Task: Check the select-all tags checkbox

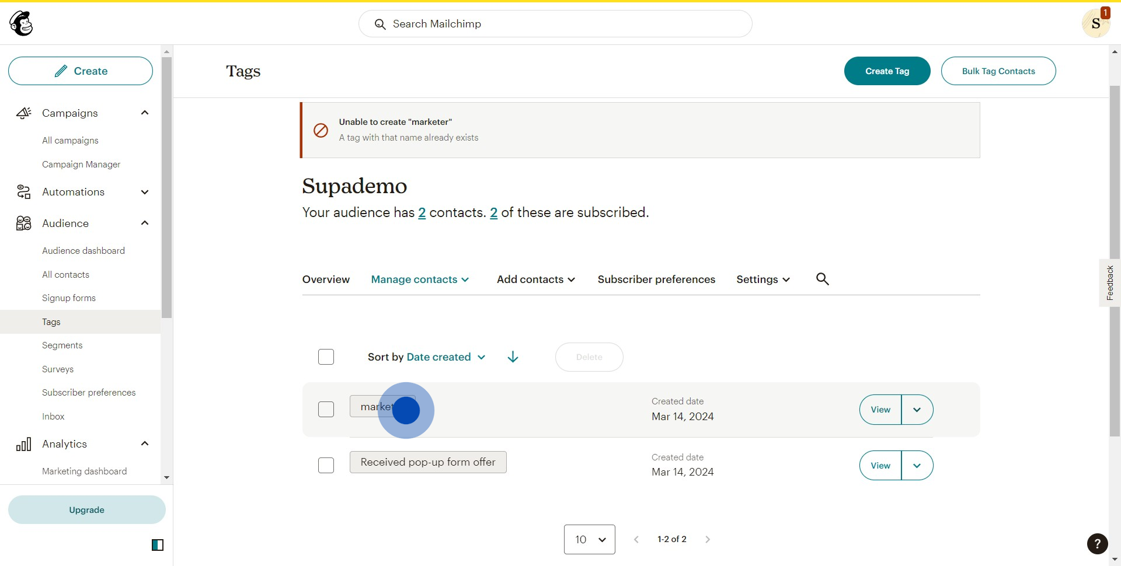Action: (326, 357)
